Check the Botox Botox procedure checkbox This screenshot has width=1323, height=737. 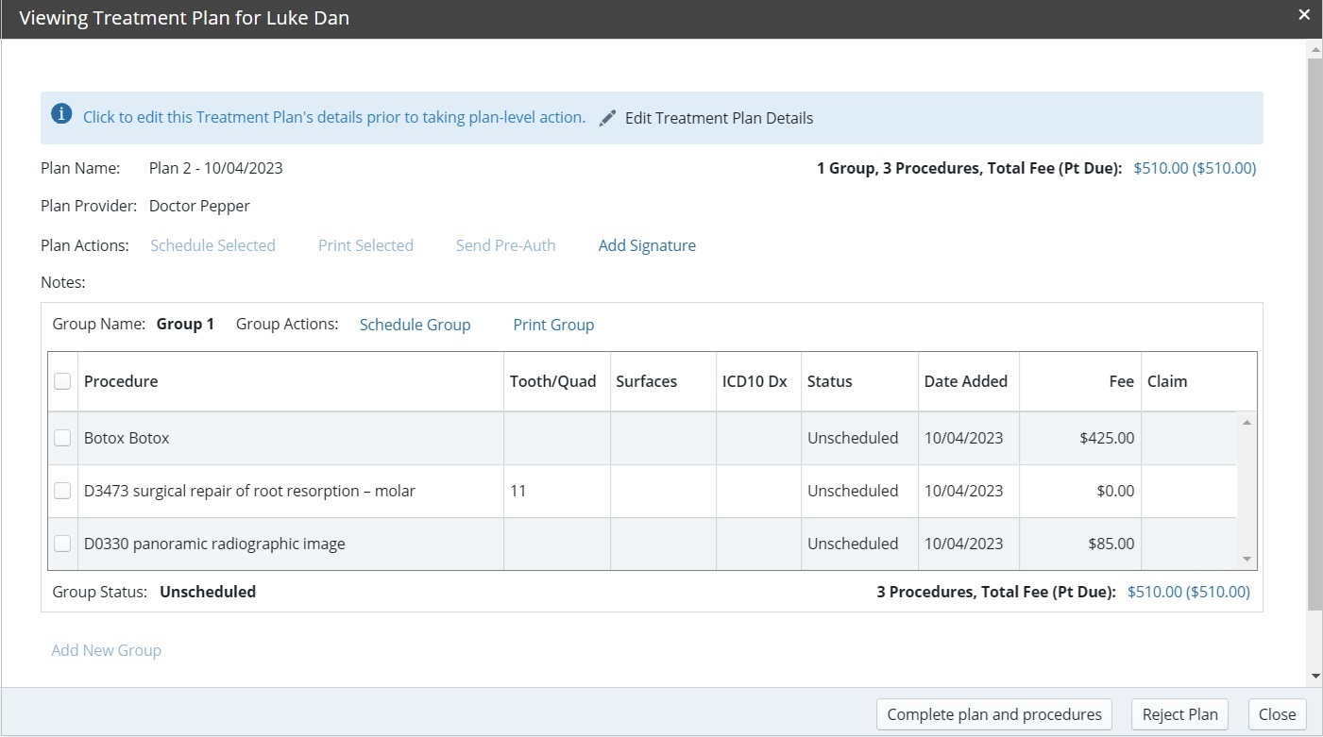coord(62,438)
